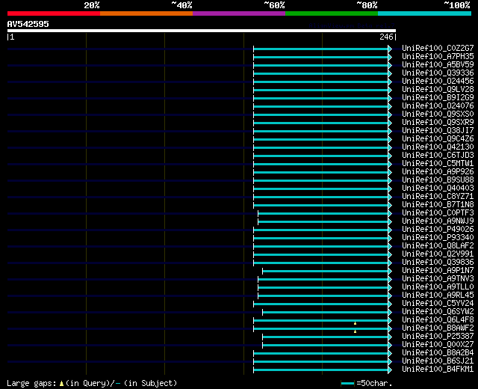This screenshot has width=478, height=389.
Task: Click the UniRef100_C8YZ71 label
Action: point(438,197)
